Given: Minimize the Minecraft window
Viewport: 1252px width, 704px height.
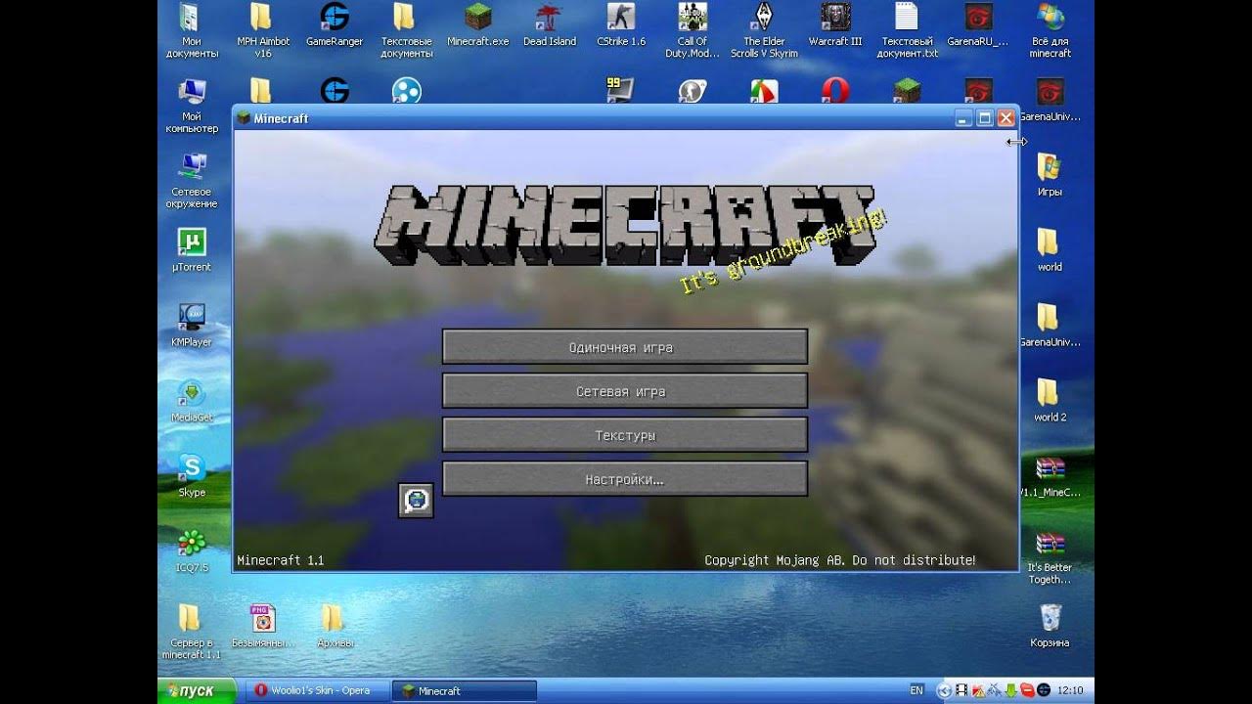Looking at the screenshot, I should tap(963, 118).
